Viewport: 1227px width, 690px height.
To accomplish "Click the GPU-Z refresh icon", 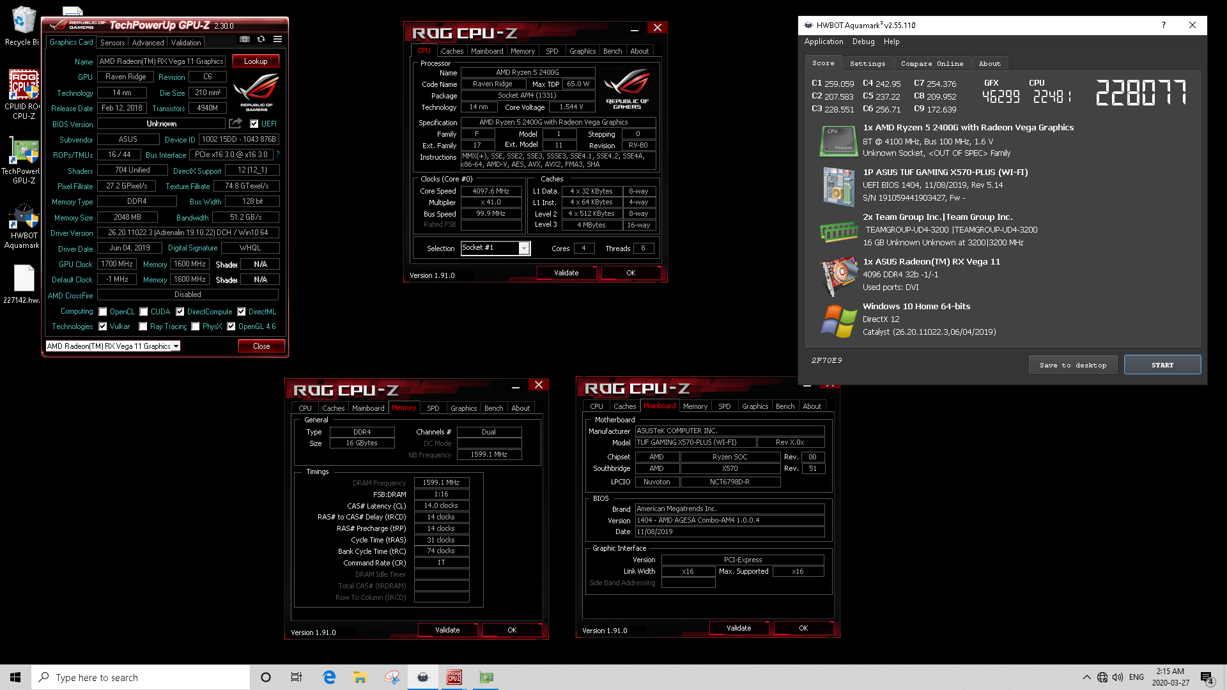I will (261, 40).
